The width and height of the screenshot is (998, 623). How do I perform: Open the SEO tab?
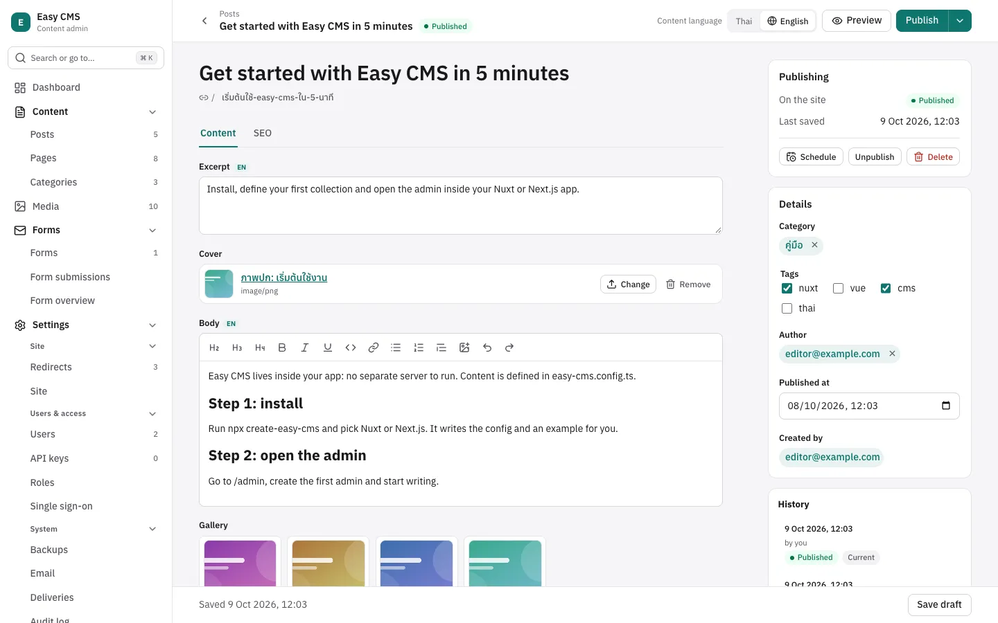point(263,133)
